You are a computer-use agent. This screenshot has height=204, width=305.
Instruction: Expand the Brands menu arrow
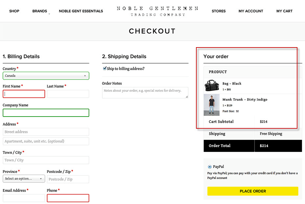coord(49,14)
